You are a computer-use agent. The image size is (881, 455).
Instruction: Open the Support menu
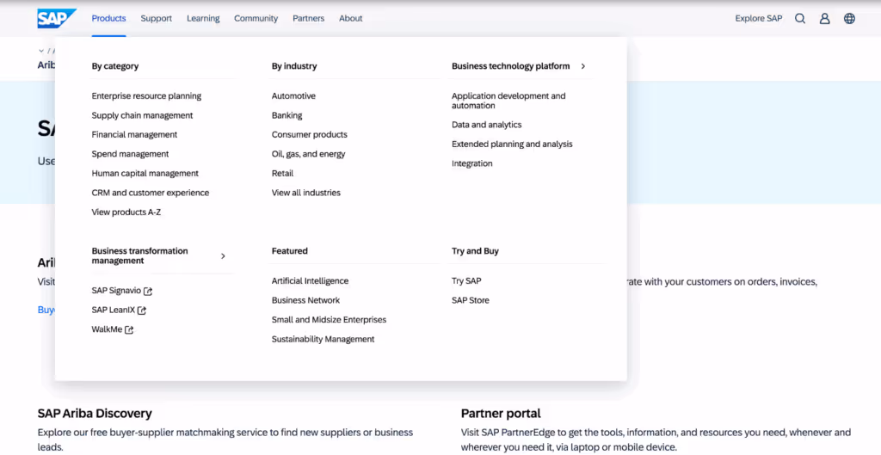[157, 19]
